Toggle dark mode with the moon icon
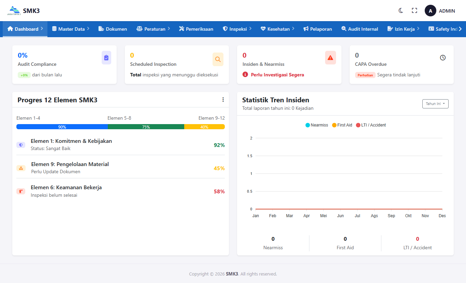The height and width of the screenshot is (283, 466). (x=401, y=11)
